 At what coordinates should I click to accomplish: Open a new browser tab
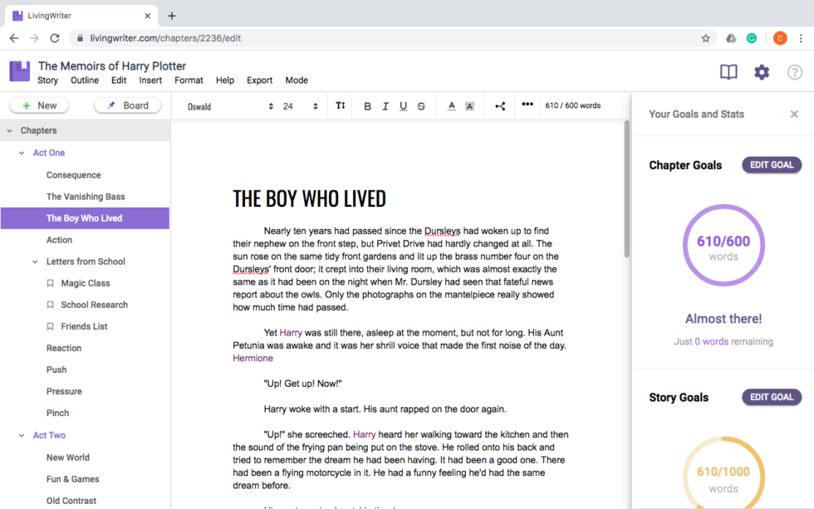pyautogui.click(x=172, y=16)
